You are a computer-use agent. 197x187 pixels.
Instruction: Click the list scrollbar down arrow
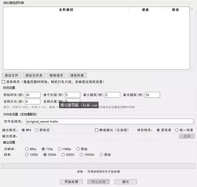pyautogui.click(x=192, y=68)
